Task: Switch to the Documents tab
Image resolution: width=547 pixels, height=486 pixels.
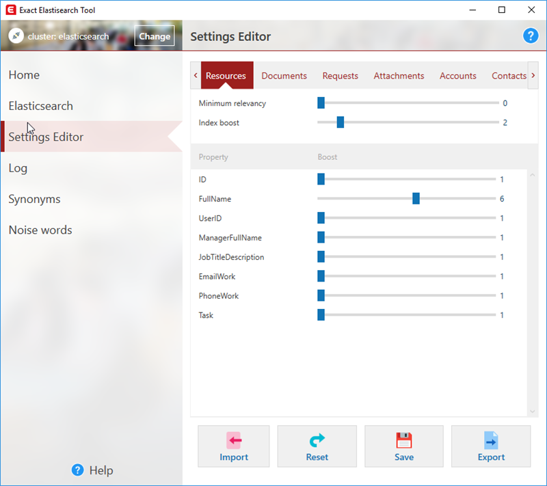Action: tap(284, 76)
